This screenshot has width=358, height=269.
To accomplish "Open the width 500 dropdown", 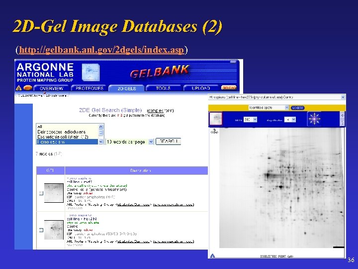I will click(x=250, y=120).
